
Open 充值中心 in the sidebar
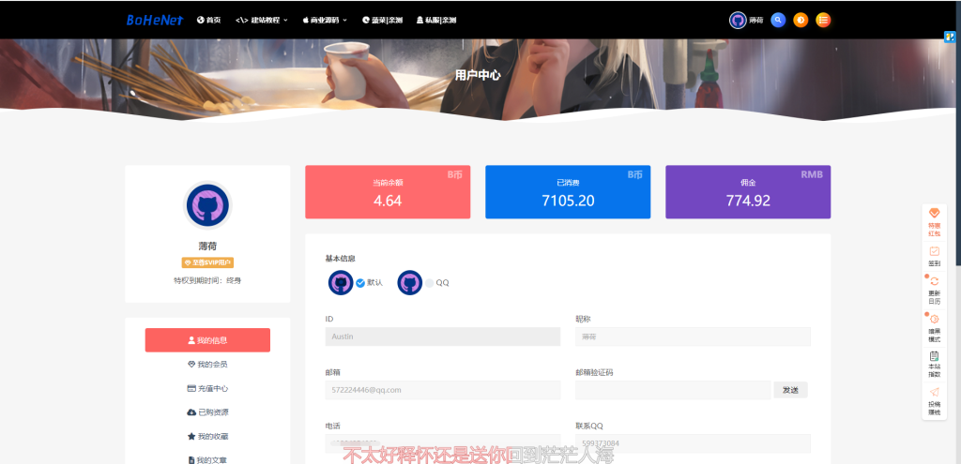coord(207,388)
